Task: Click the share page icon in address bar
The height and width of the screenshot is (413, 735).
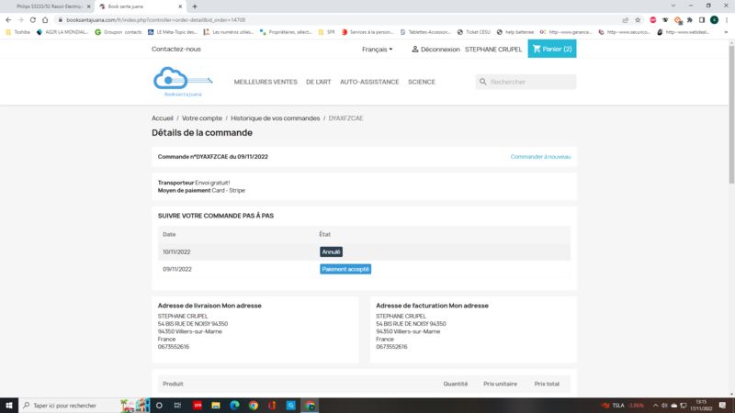Action: [626, 20]
